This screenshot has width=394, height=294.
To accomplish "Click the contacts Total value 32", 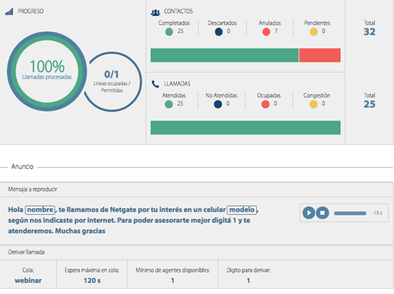I will (369, 32).
